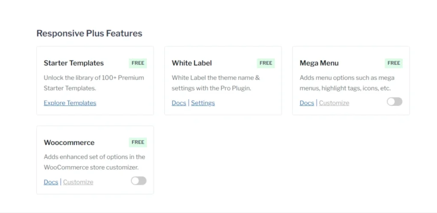Turn on the Woocommerce toggle switch
437x213 pixels.
tap(139, 181)
